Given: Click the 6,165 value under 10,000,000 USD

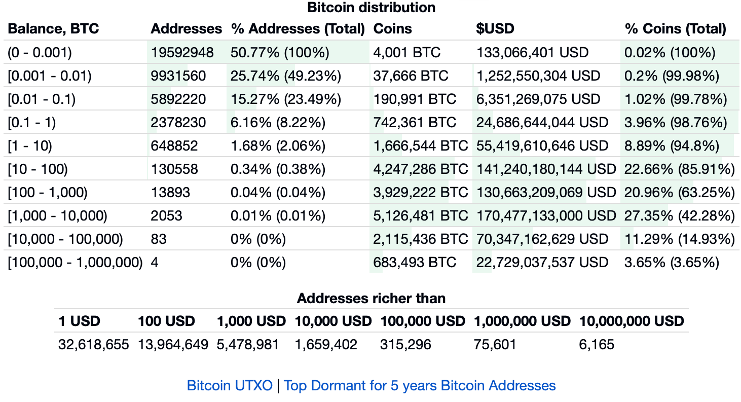Looking at the screenshot, I should (596, 345).
